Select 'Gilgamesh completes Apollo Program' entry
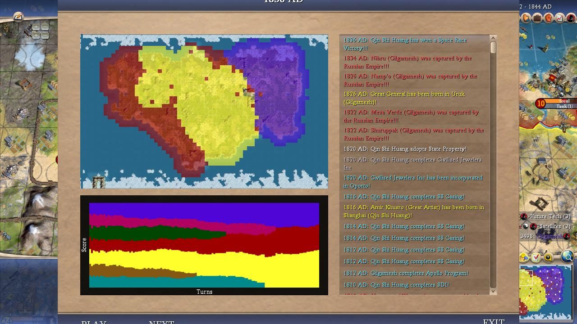The width and height of the screenshot is (577, 324). pos(414,273)
